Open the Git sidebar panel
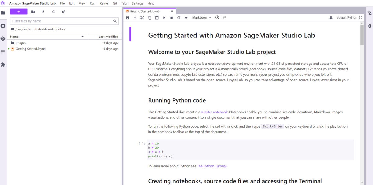Image resolution: width=373 pixels, height=185 pixels. pyautogui.click(x=3, y=39)
